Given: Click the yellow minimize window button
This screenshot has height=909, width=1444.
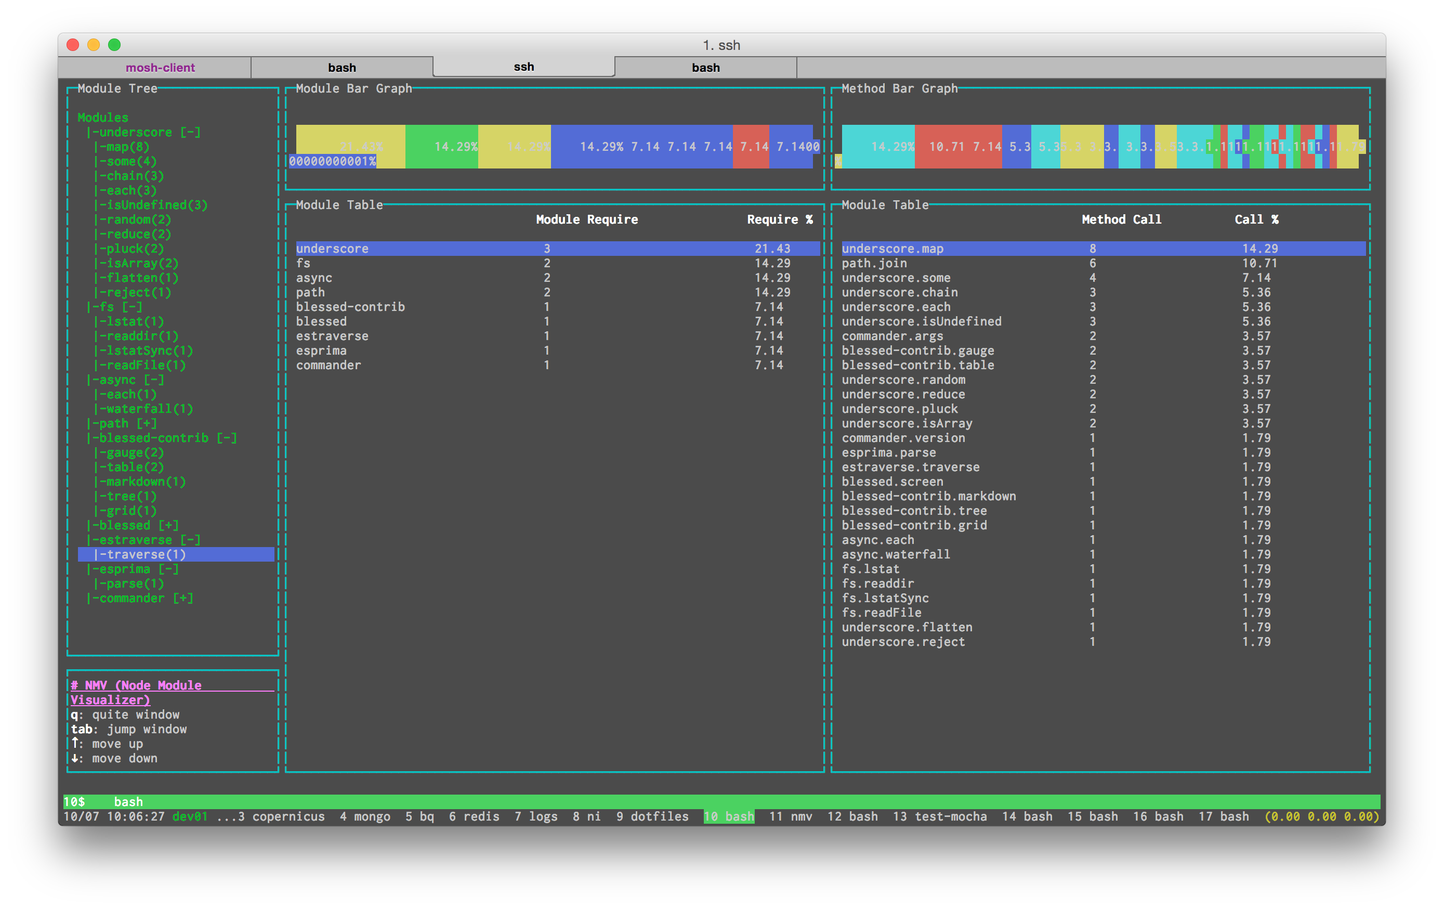Looking at the screenshot, I should tap(94, 45).
